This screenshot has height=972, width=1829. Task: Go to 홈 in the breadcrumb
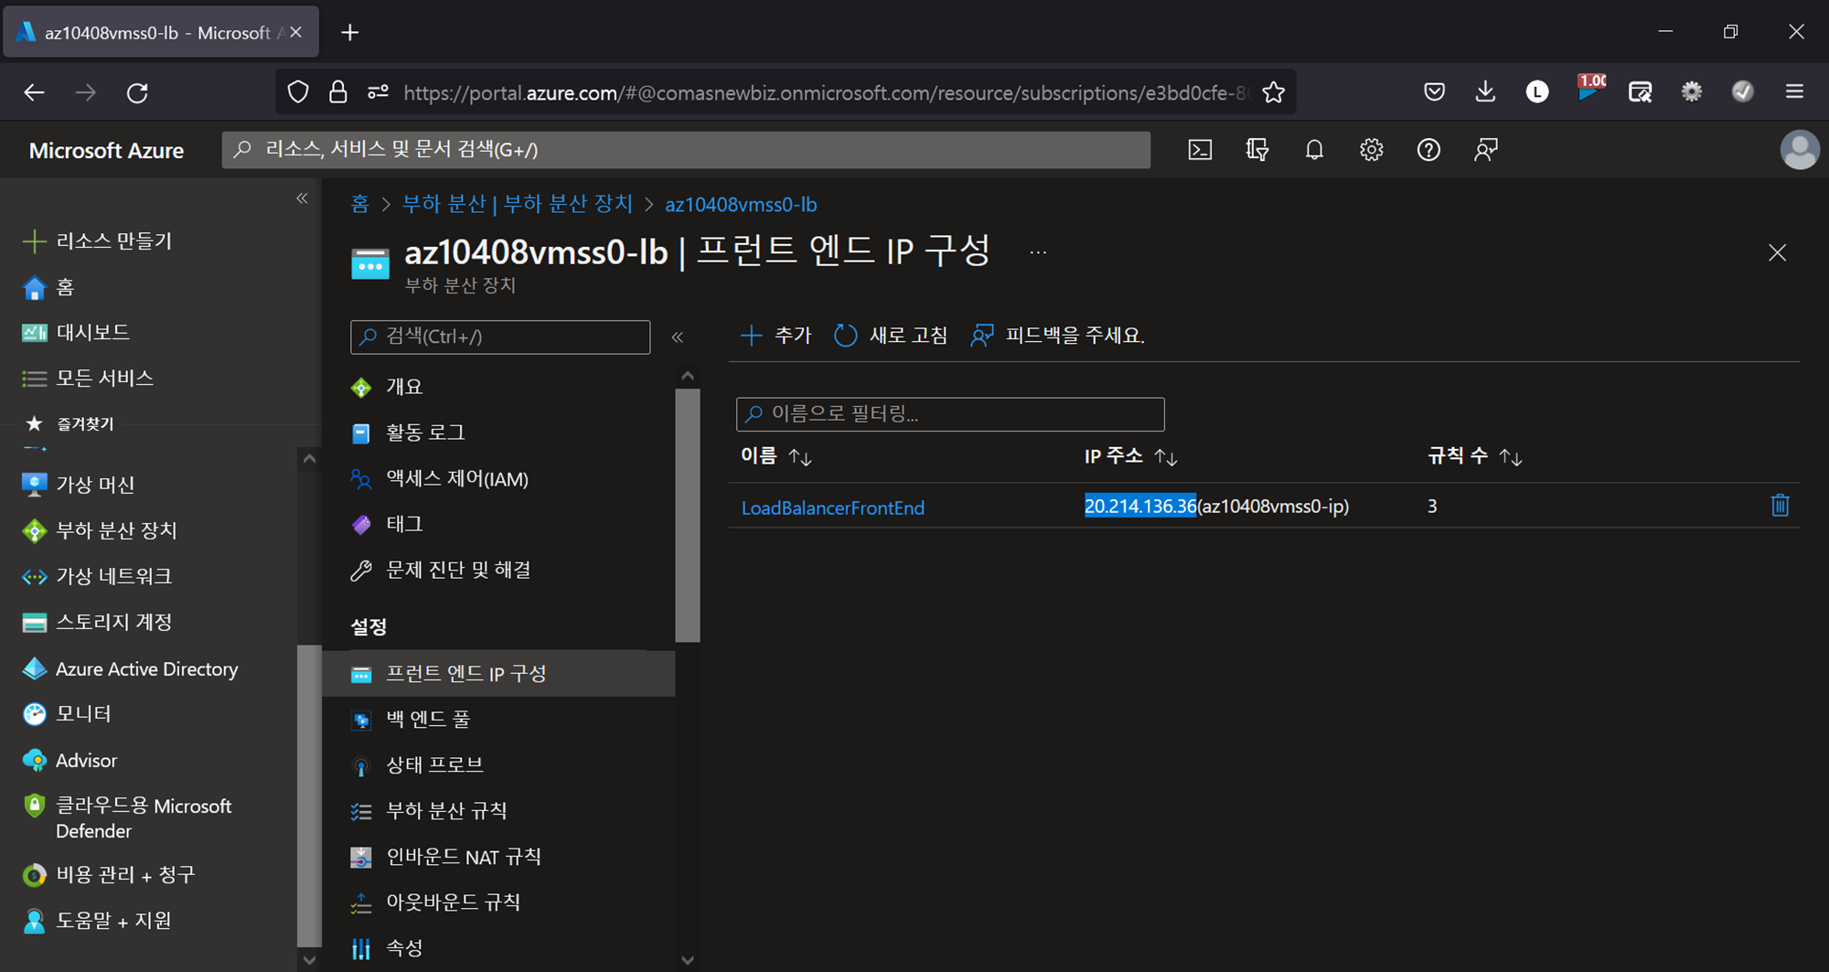tap(360, 204)
